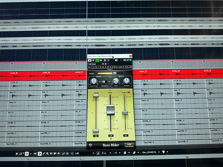Open the dropdown arrow beside the camera icon

click(121, 60)
